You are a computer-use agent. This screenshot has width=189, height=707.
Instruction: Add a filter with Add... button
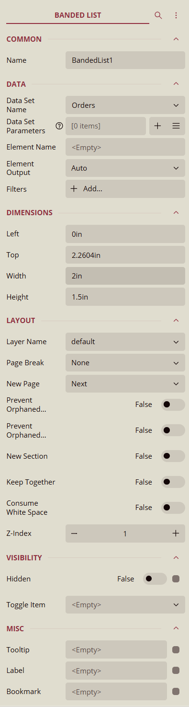point(125,189)
